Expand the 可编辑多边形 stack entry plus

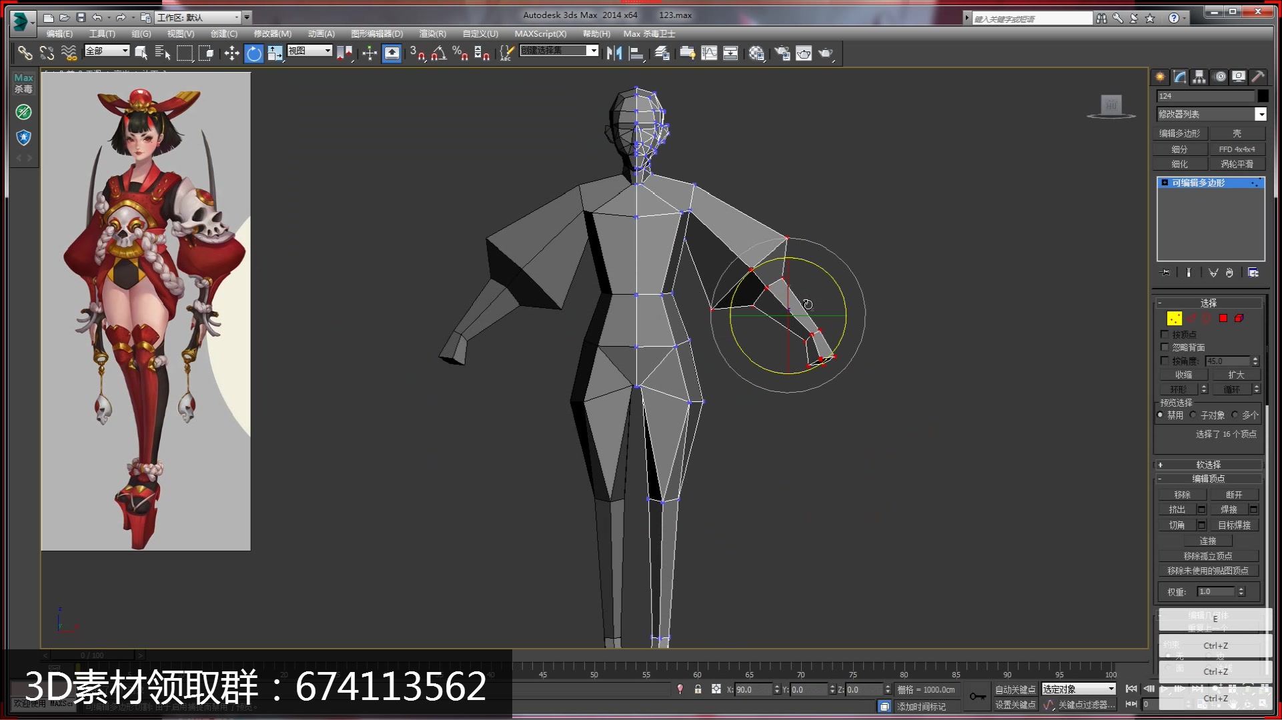click(1165, 183)
